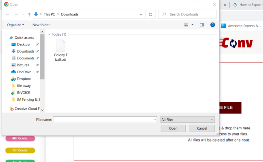263x162 pixels.
Task: Select the Colony T ball.cdr file
Action: point(61,50)
